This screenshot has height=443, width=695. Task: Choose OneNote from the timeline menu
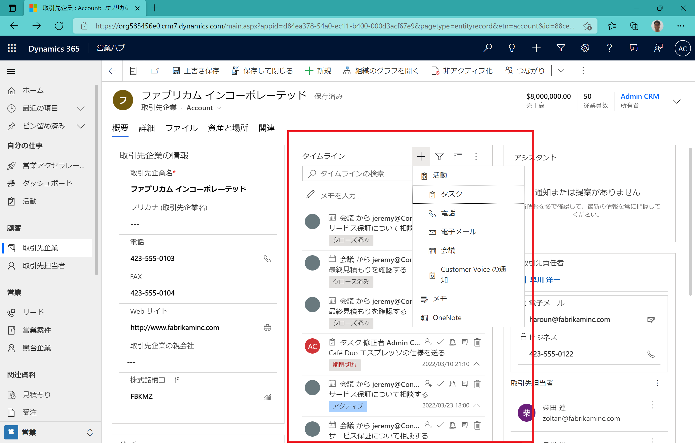[x=468, y=318]
